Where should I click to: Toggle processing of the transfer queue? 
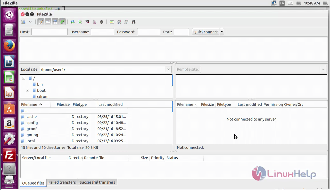80,22
